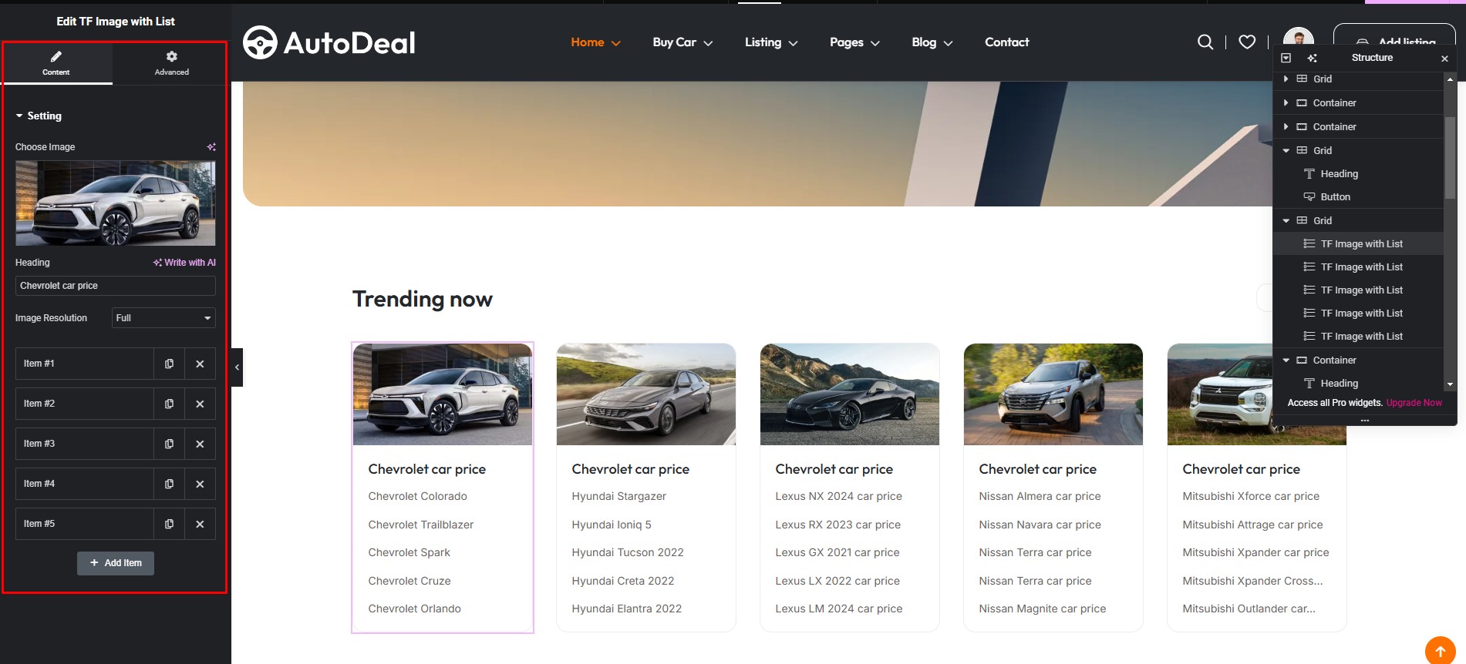Close the Structure panel
This screenshot has height=664, width=1466.
pyautogui.click(x=1444, y=59)
